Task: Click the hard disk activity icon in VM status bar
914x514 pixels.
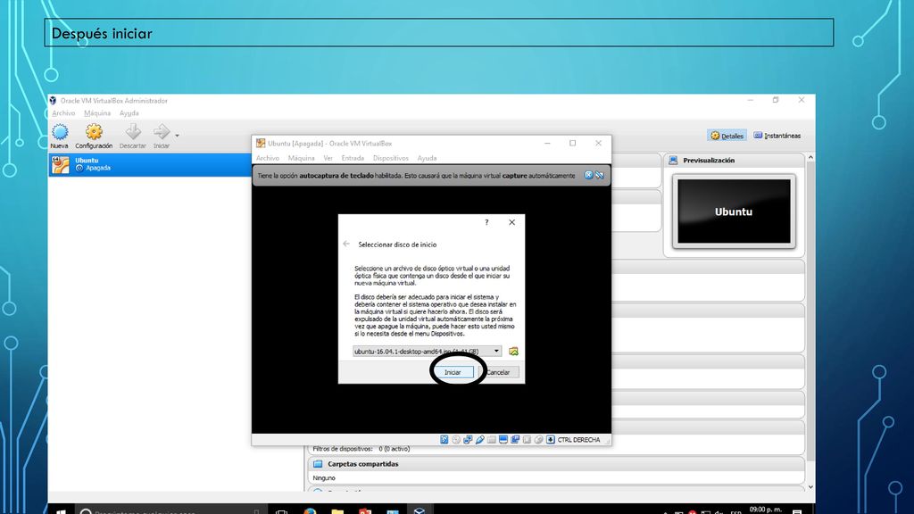Action: pyautogui.click(x=445, y=439)
